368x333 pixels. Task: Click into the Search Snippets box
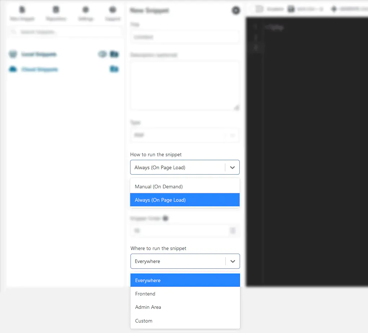coord(65,32)
